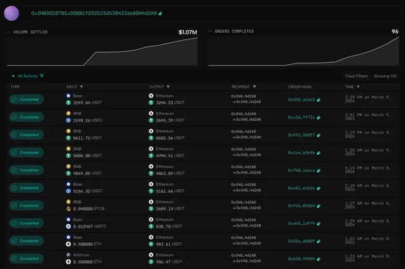Click output amount 4863.89 USDT
The height and width of the screenshot is (269, 405).
(170, 174)
